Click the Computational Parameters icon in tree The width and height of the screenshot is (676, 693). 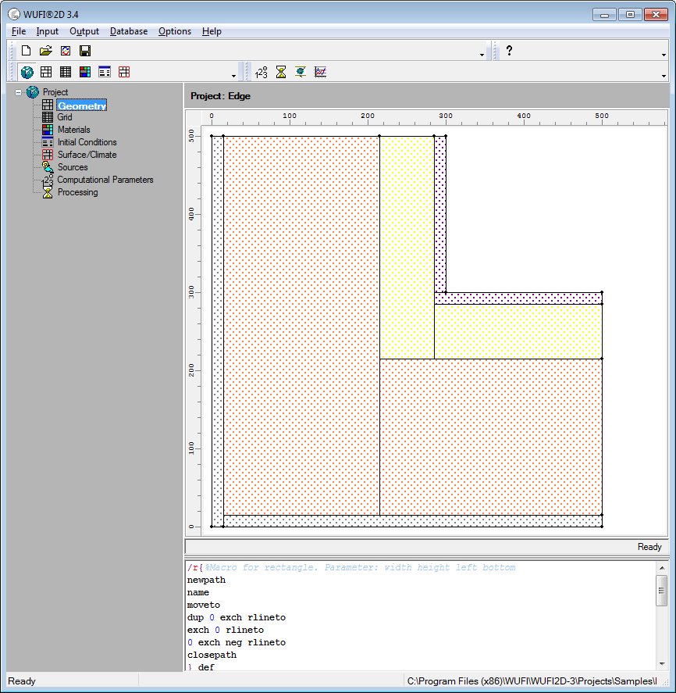point(48,180)
